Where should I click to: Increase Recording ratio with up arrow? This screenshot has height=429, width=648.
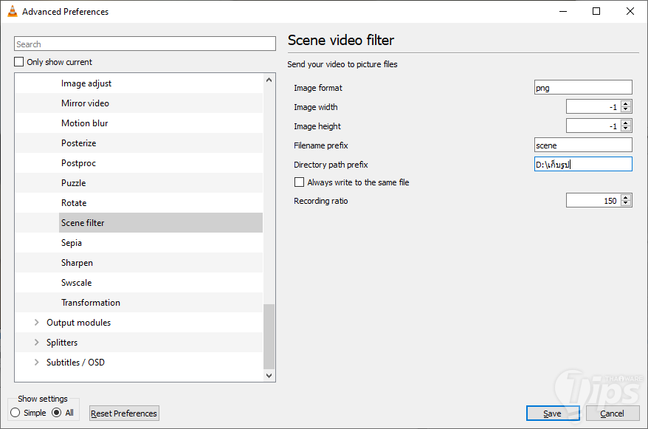626,197
